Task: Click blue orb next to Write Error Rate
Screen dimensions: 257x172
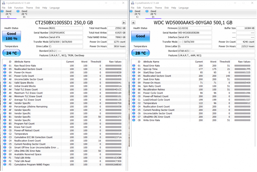Action: (134, 120)
